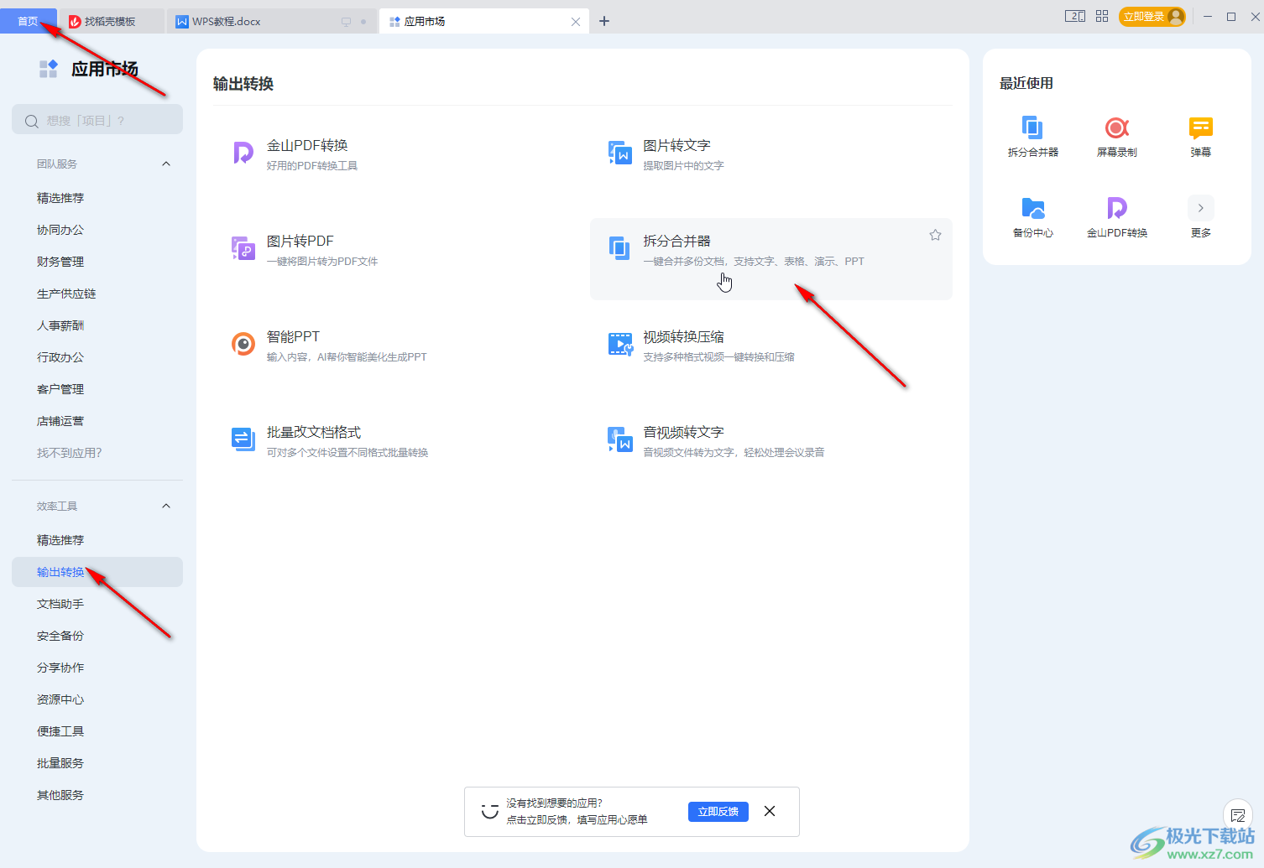Select 资源中心 category
The image size is (1264, 868).
tap(60, 699)
